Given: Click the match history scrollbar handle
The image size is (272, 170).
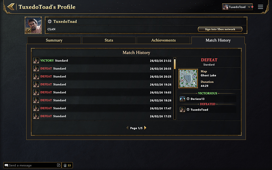Looking at the screenshot, I should click(x=175, y=64).
